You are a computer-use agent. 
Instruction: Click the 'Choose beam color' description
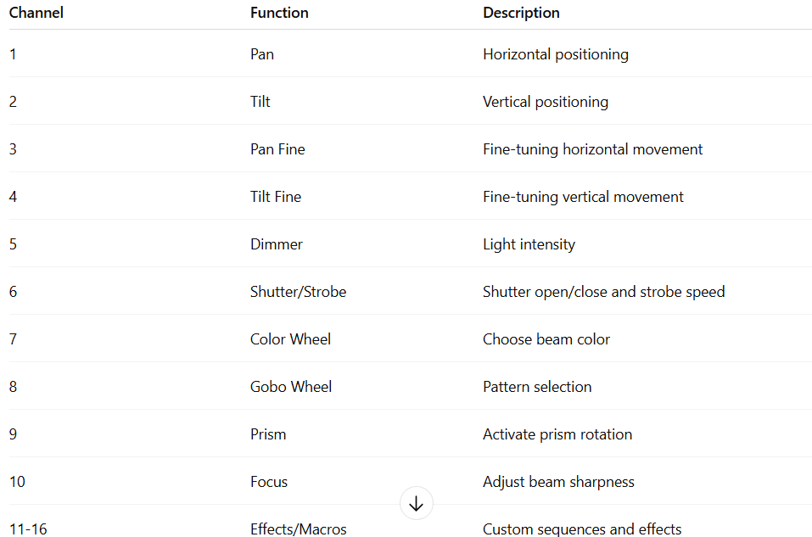click(546, 339)
